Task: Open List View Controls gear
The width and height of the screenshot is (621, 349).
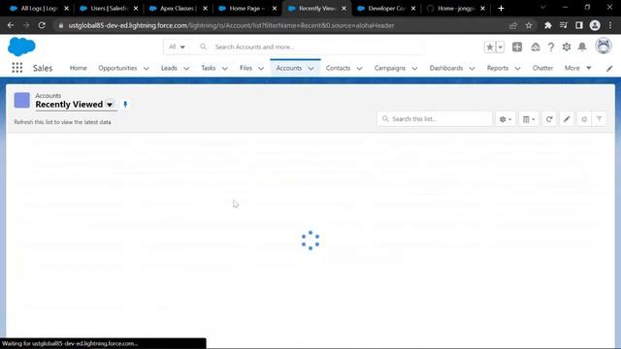Action: point(506,119)
